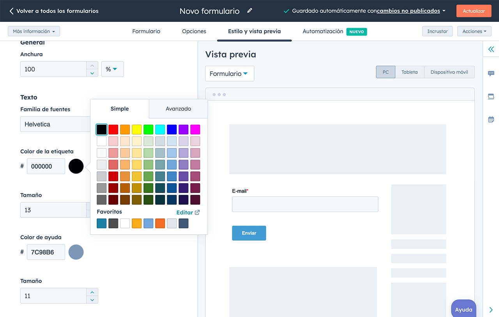Select PC preview mode

386,72
